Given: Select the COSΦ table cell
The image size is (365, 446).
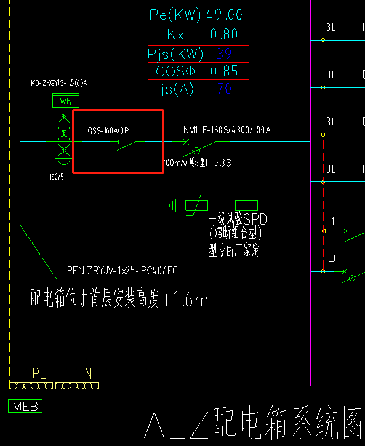Looking at the screenshot, I should click(175, 71).
